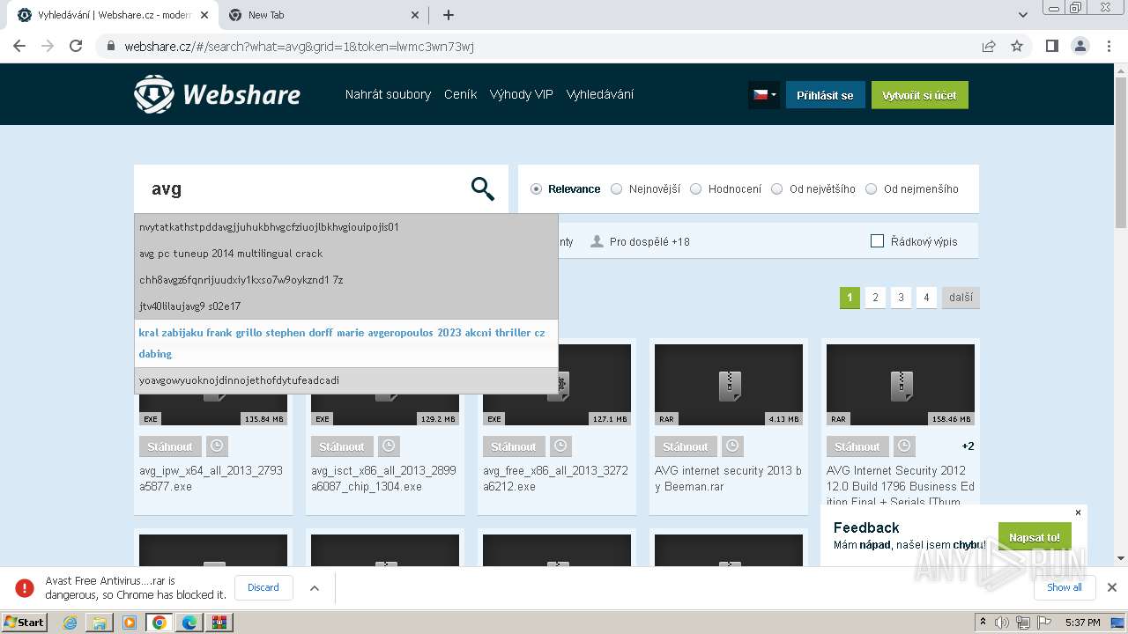Go to results page 3

coord(901,298)
